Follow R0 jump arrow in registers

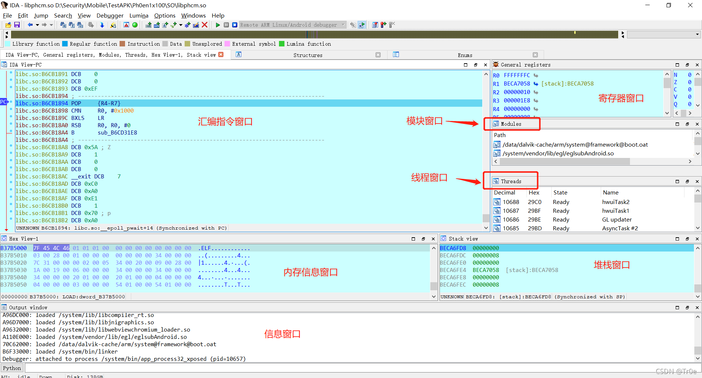coord(536,75)
